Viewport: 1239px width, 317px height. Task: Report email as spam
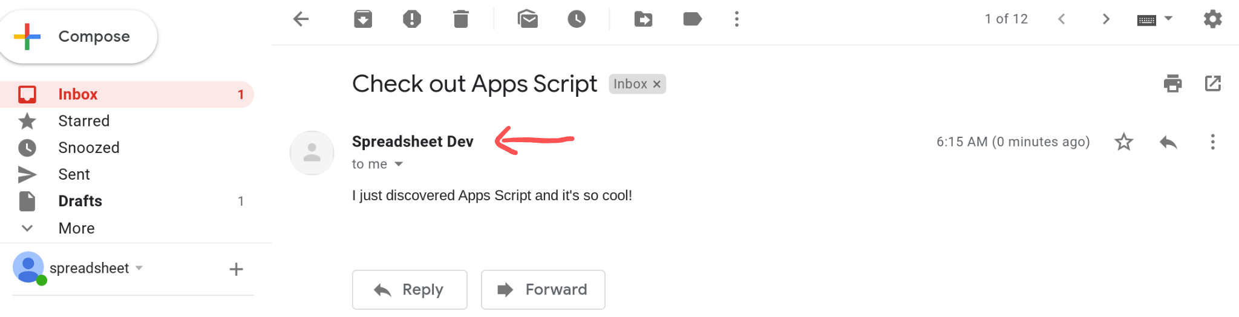tap(412, 19)
